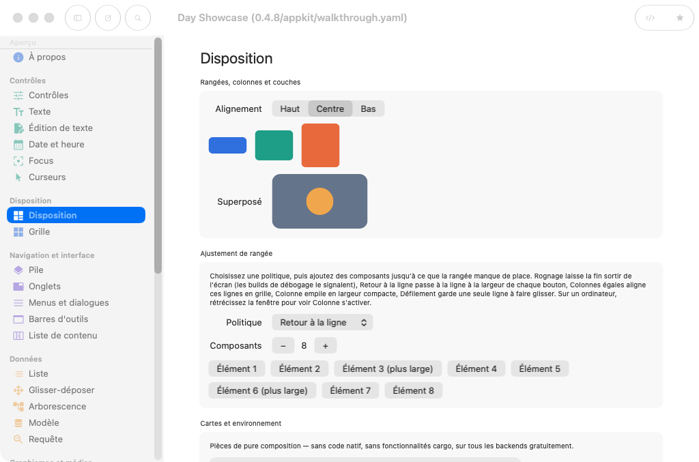Click the Ajustement de rangée heading
Viewport: 699px width, 462px height.
(x=236, y=253)
